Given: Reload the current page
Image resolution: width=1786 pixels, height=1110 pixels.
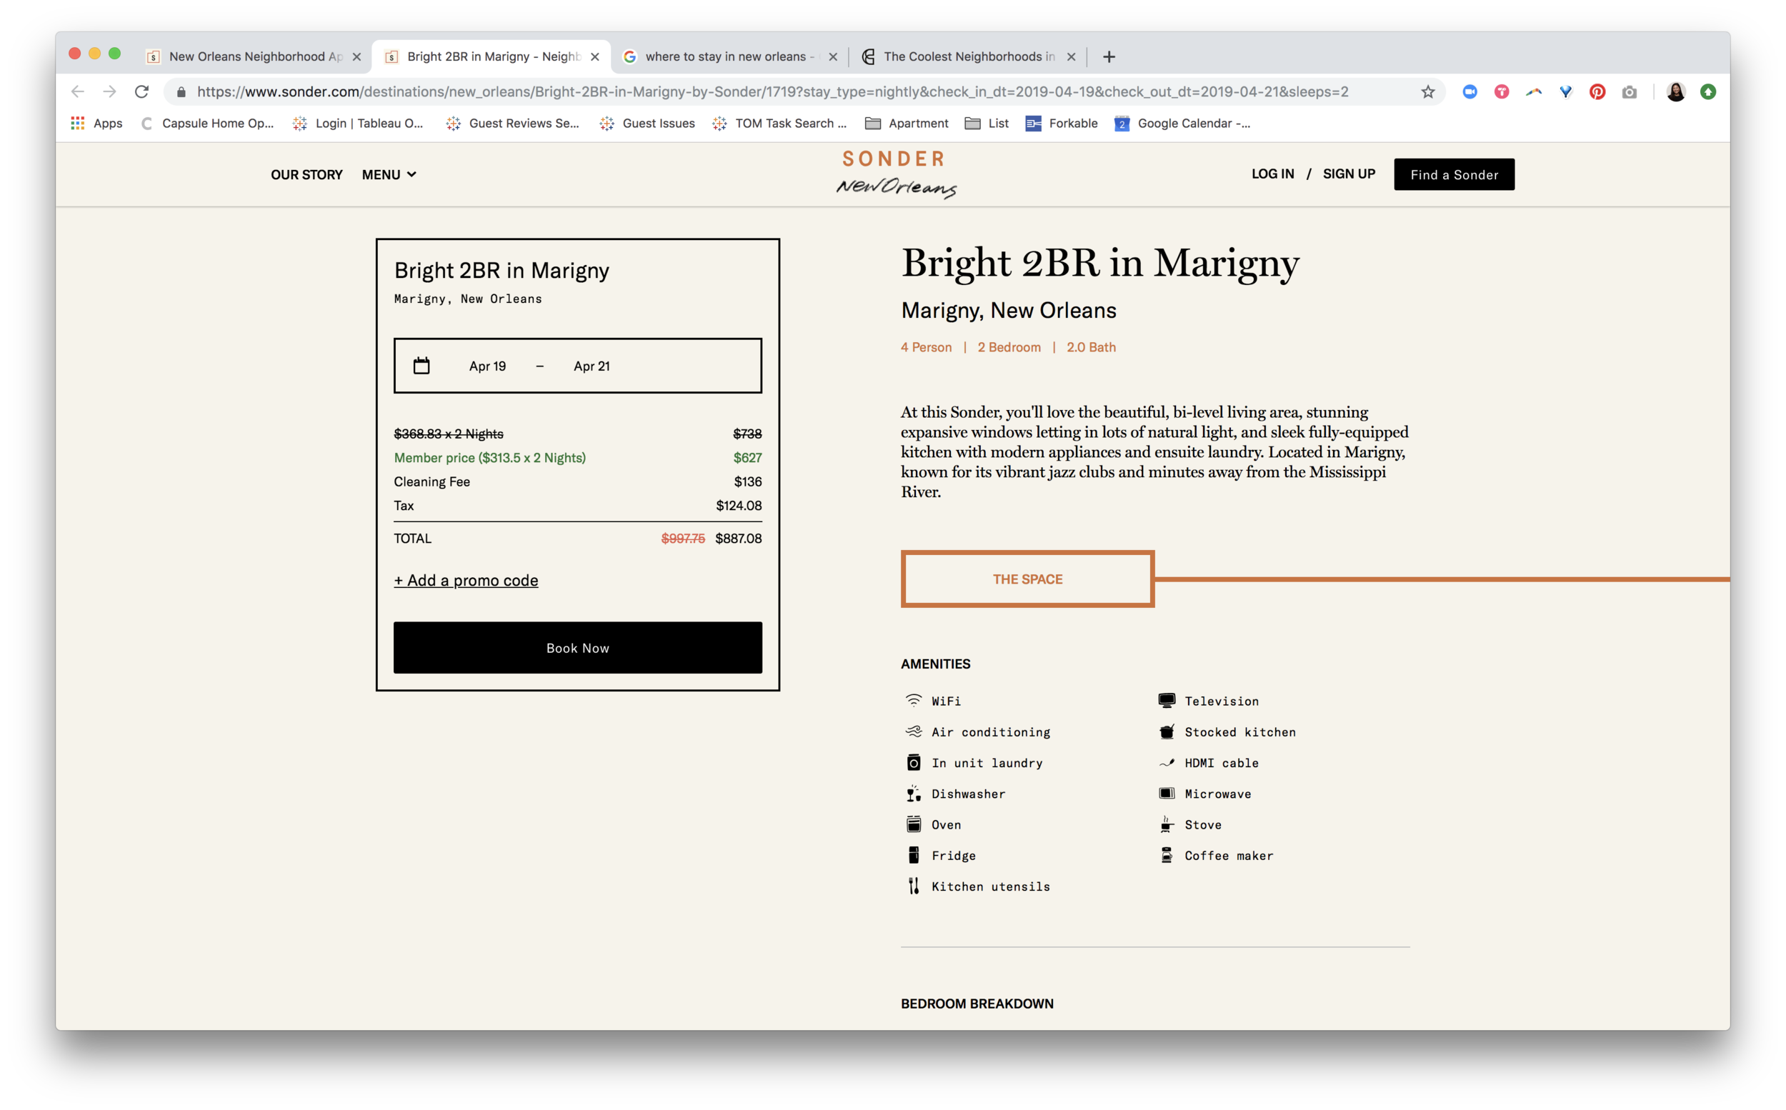Looking at the screenshot, I should (141, 91).
